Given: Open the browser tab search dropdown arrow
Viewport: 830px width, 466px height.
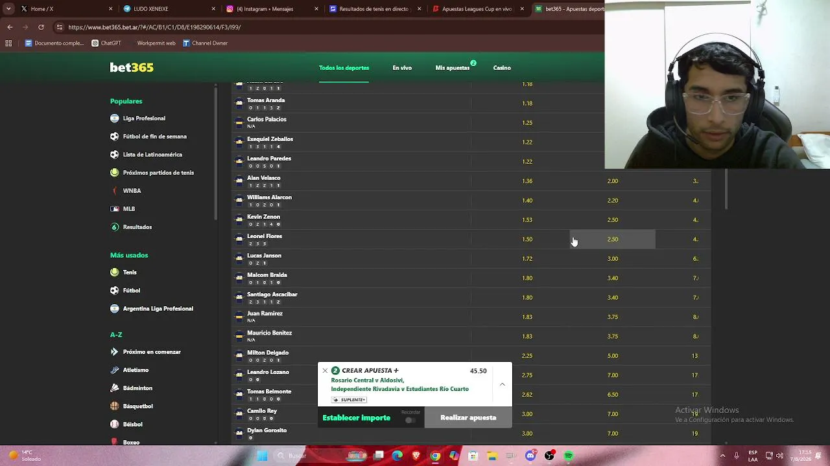Looking at the screenshot, I should pyautogui.click(x=8, y=9).
